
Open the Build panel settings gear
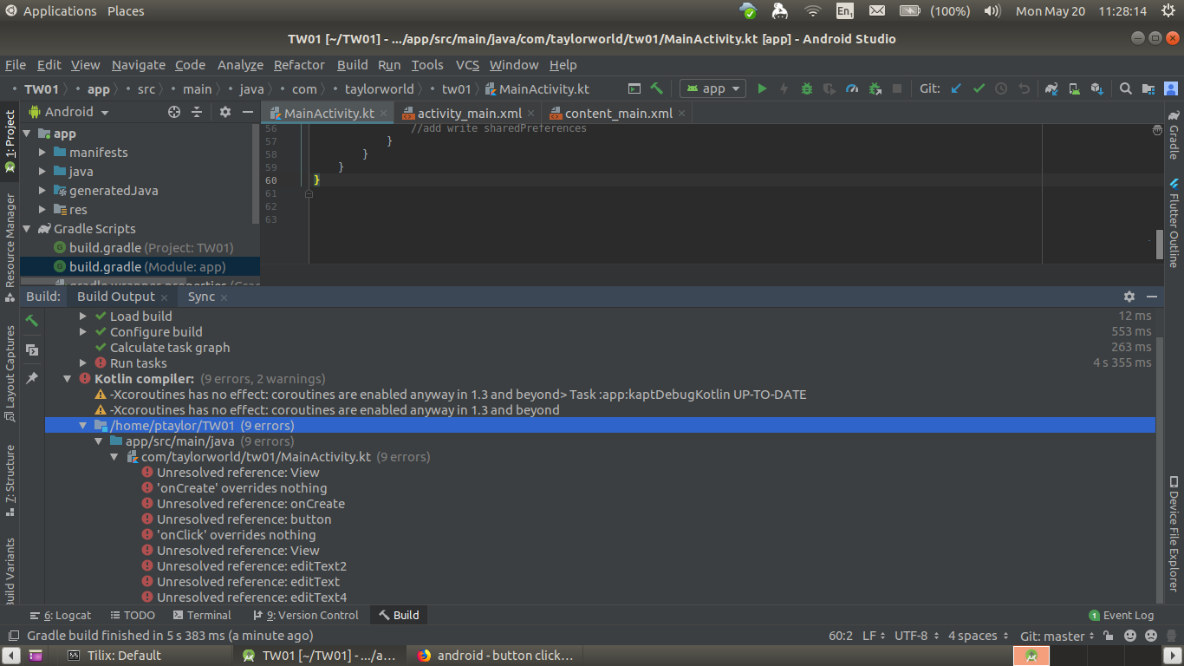[1129, 297]
